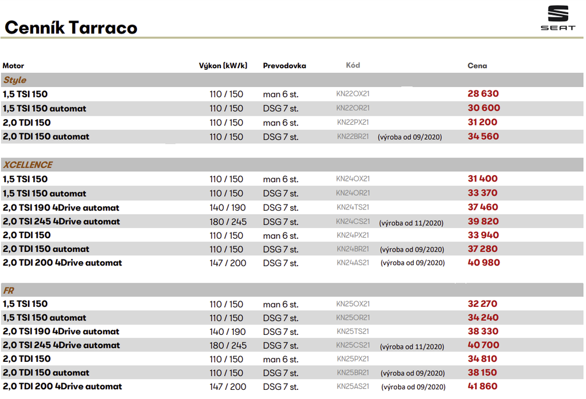
Task: Click the price 41 860
Action: [x=482, y=386]
